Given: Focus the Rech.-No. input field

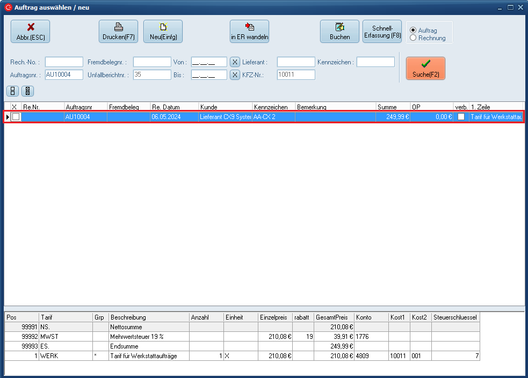Looking at the screenshot, I should [64, 62].
